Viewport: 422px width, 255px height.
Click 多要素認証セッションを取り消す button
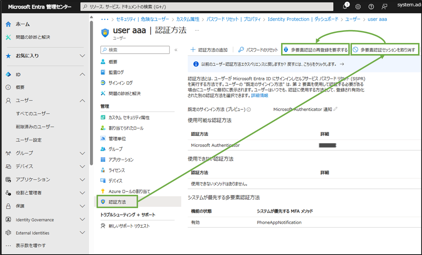click(385, 49)
